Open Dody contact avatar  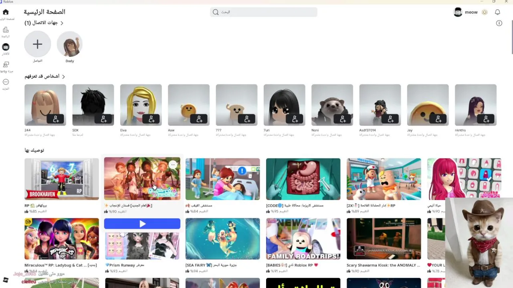pos(70,44)
